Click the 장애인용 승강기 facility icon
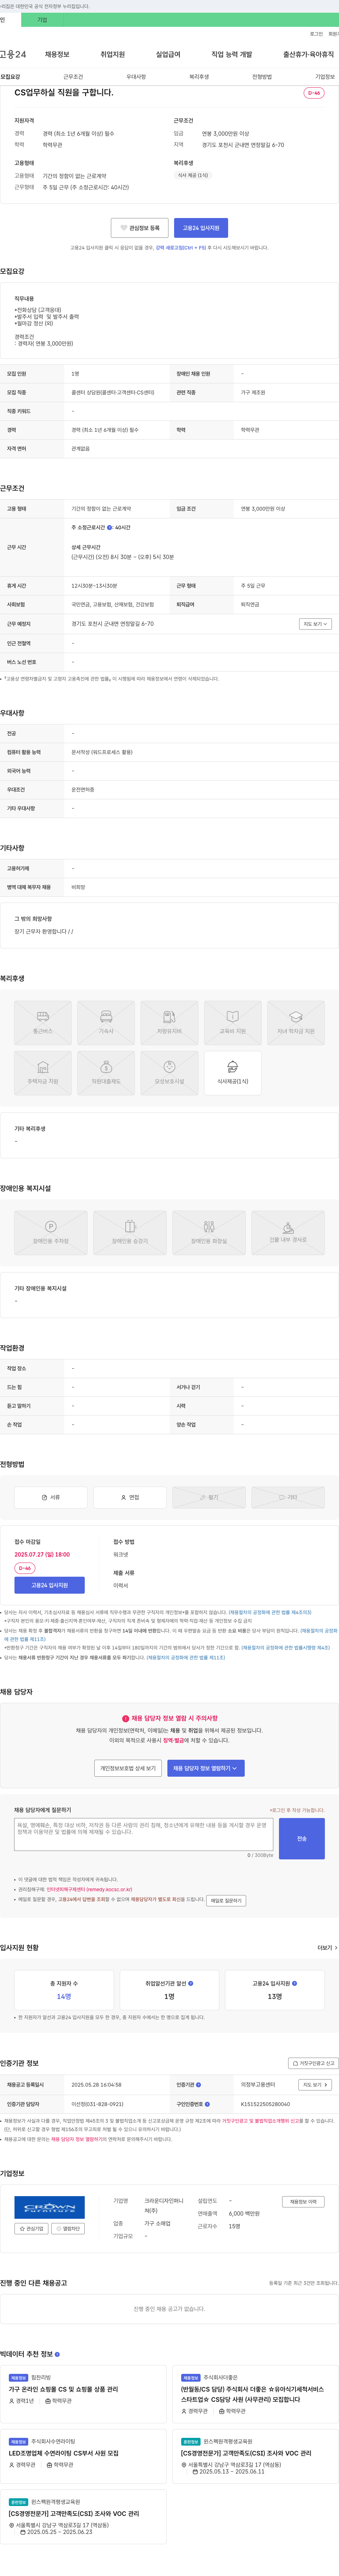Viewport: 339px width, 2576px height. pos(130,1232)
